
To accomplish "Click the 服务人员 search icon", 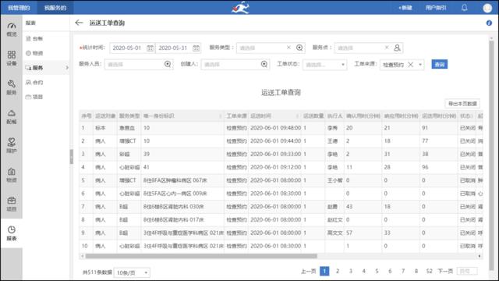I will [x=168, y=64].
